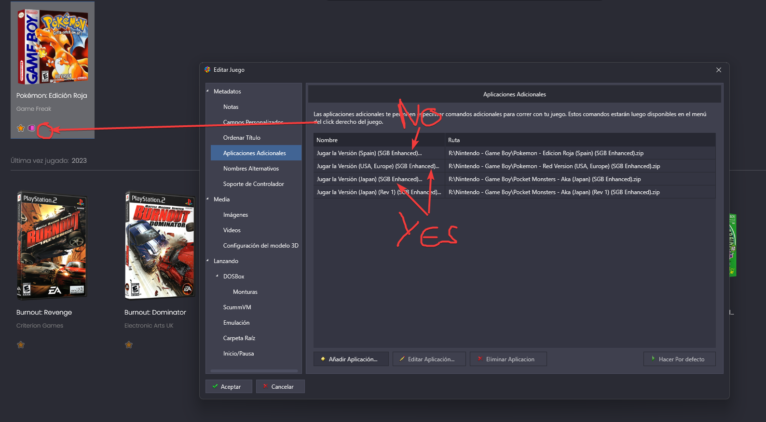This screenshot has width=766, height=422.
Task: Select row Jugar la Versión (Japan) (SGB Enhanced)
Action: 514,179
